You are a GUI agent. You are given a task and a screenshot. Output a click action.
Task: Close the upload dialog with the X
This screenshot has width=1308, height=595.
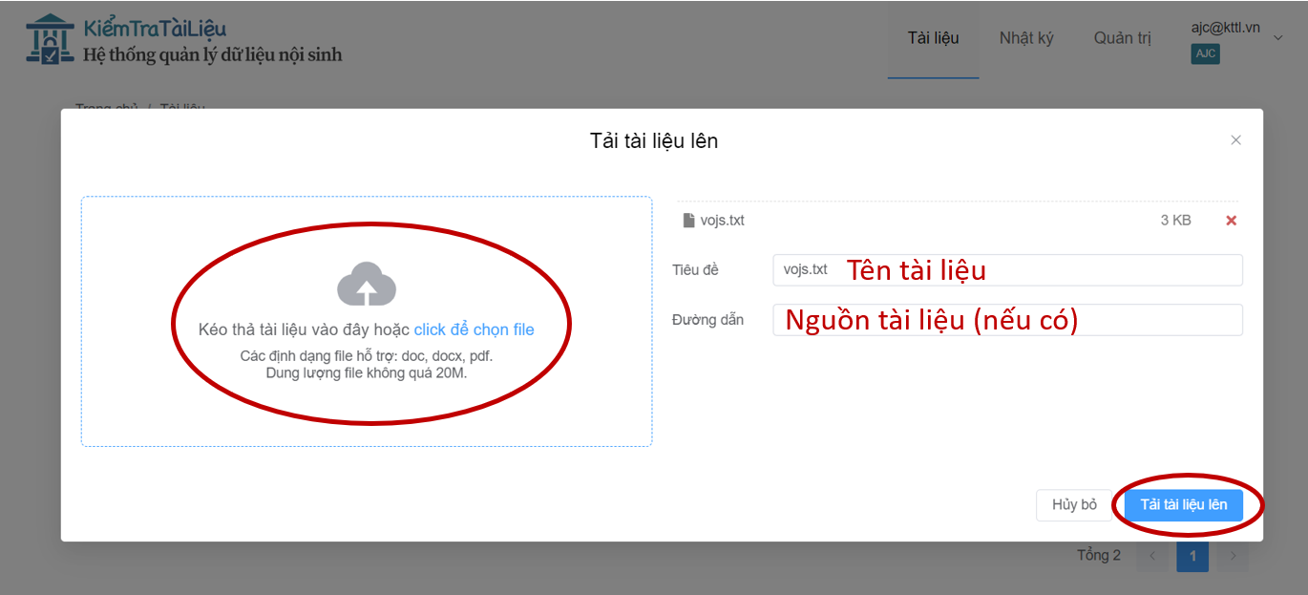point(1235,140)
